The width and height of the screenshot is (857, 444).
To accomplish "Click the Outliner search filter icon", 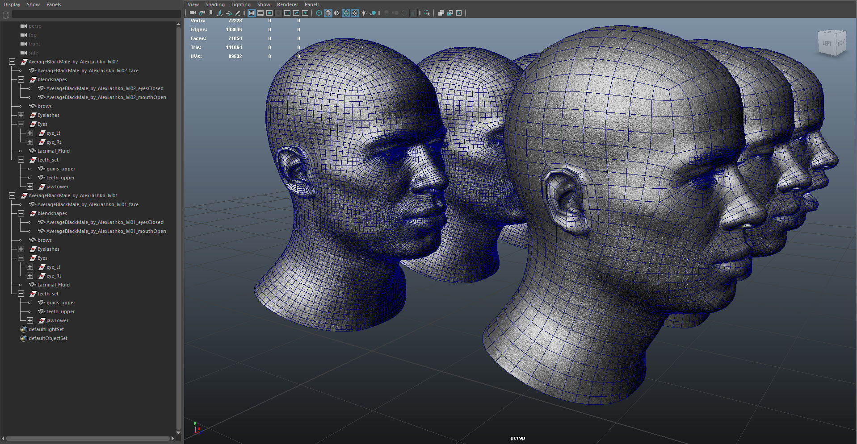I will coord(6,15).
